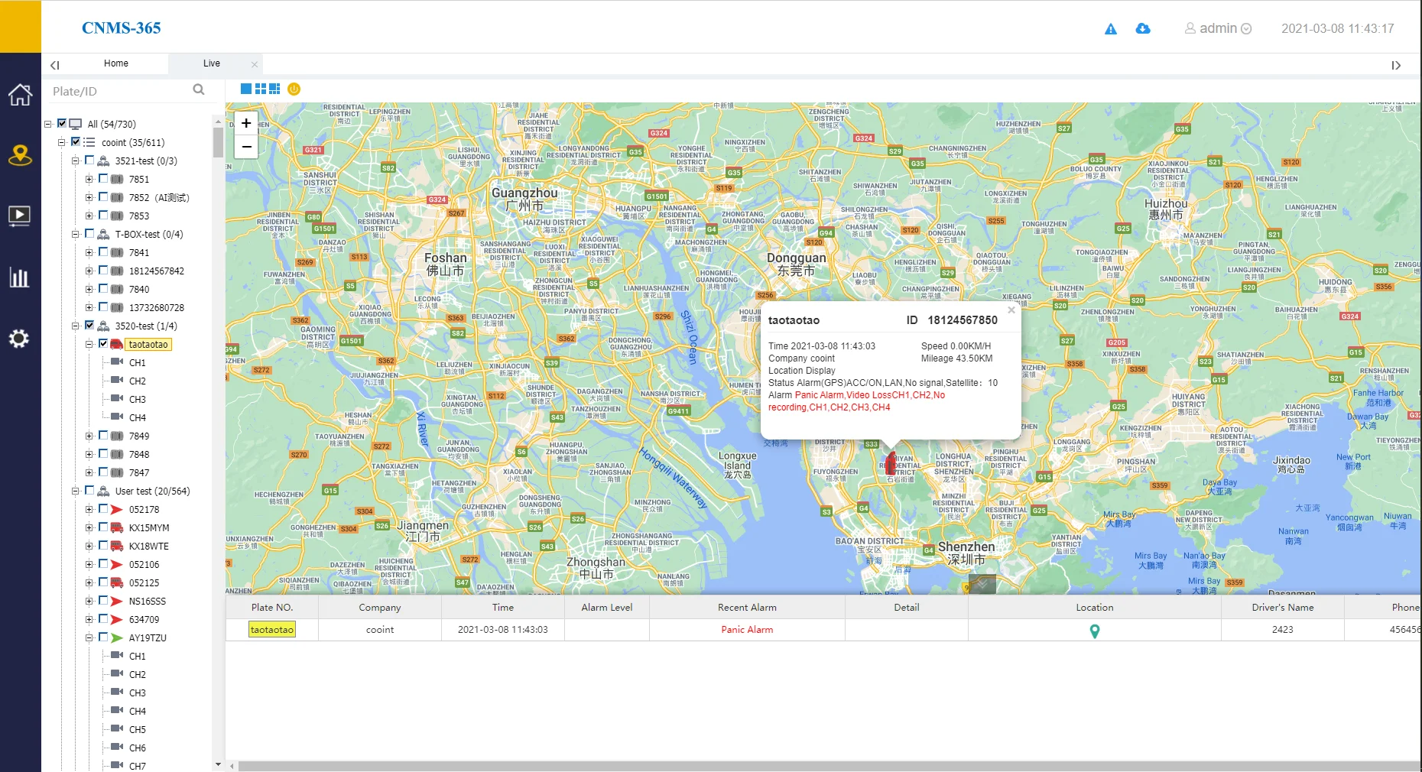This screenshot has height=772, width=1422.
Task: Toggle the cooint (35/611) checkbox
Action: pos(76,141)
